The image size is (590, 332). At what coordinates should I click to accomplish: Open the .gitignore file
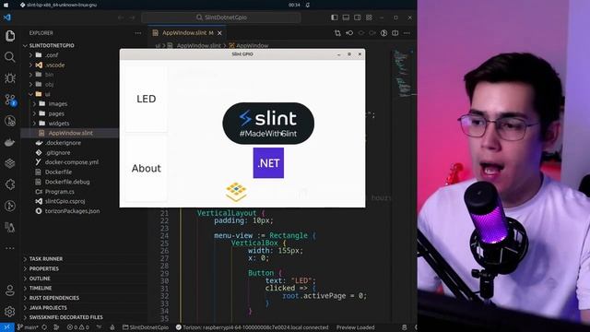[x=57, y=152]
